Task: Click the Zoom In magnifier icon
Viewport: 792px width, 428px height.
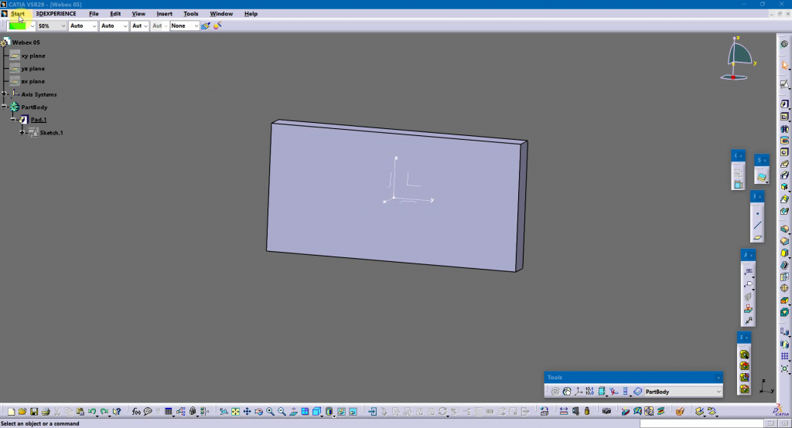Action: (x=271, y=412)
